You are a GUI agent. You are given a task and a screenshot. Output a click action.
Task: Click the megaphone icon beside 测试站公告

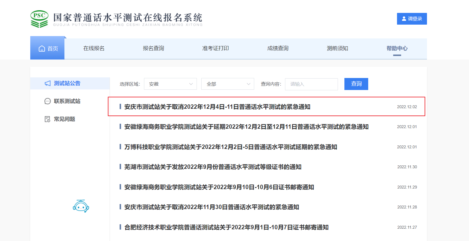[48, 84]
